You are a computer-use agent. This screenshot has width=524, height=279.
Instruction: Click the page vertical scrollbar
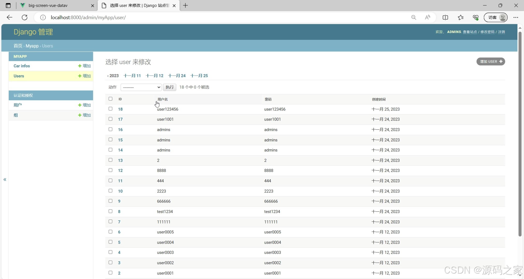point(520,134)
